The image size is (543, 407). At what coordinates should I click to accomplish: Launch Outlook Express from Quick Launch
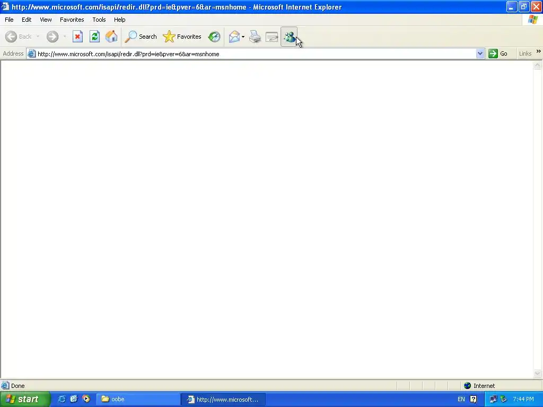coord(74,399)
